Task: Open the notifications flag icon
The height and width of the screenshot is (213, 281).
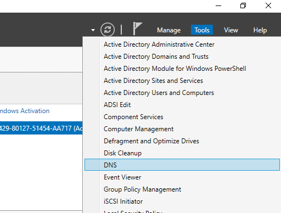Action: coord(137,29)
